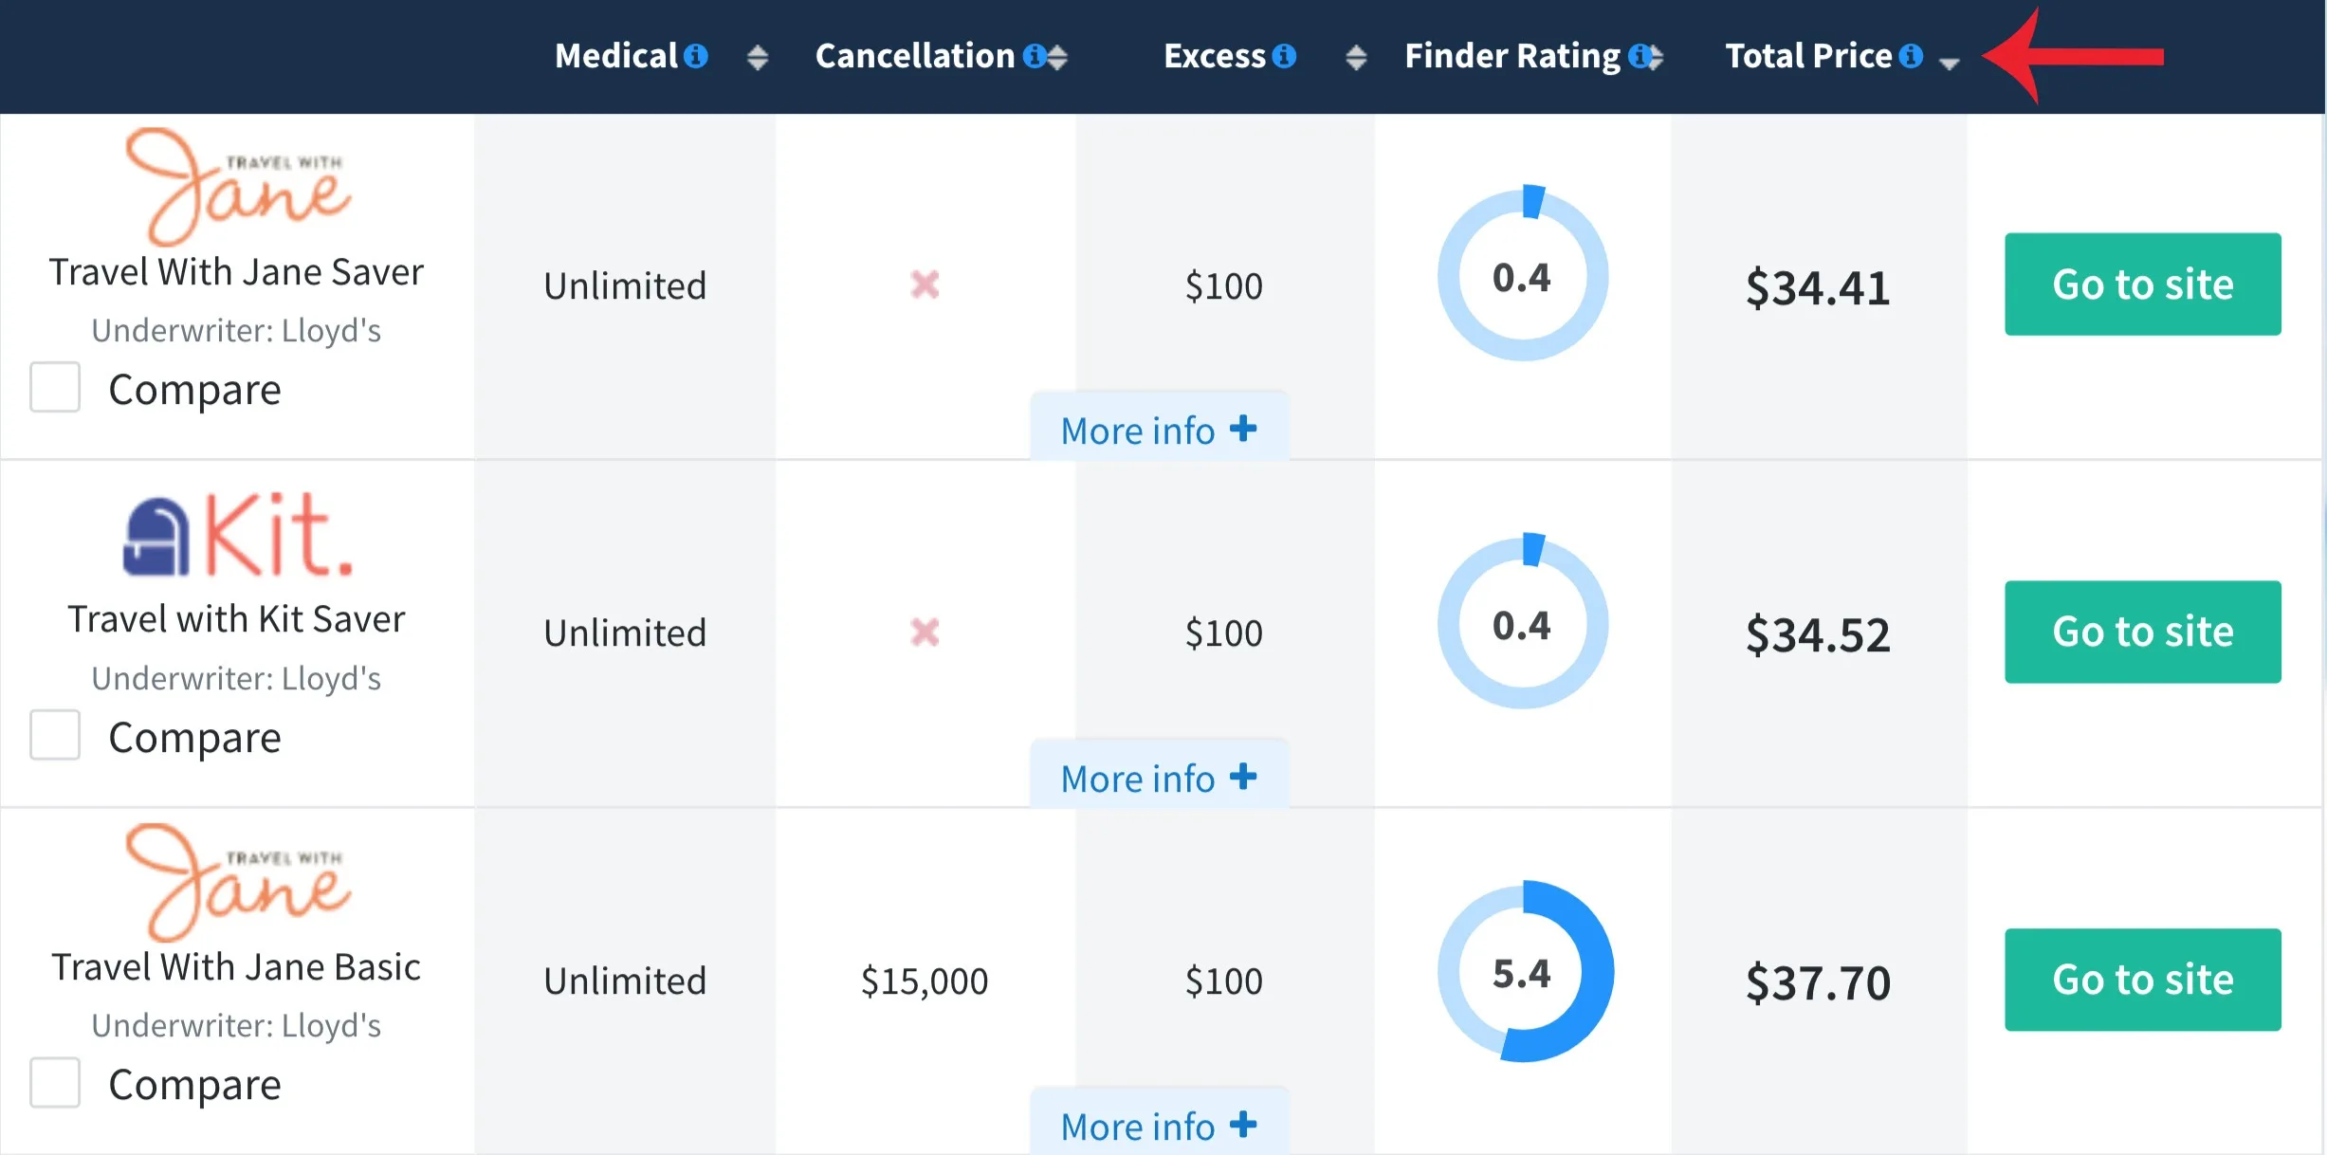Click the Finder Rating info icon
The width and height of the screenshot is (2327, 1155).
[1640, 56]
